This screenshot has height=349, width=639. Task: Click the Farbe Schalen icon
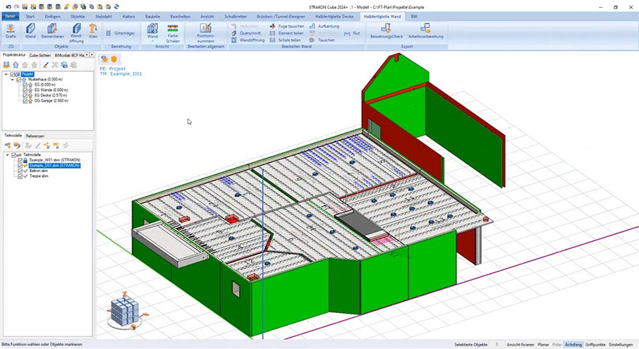(x=172, y=31)
